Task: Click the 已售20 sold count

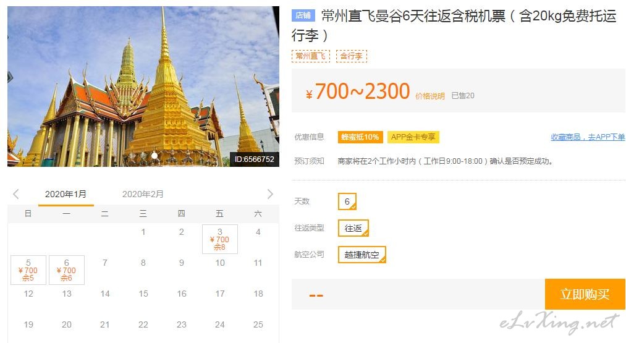Action: [463, 96]
